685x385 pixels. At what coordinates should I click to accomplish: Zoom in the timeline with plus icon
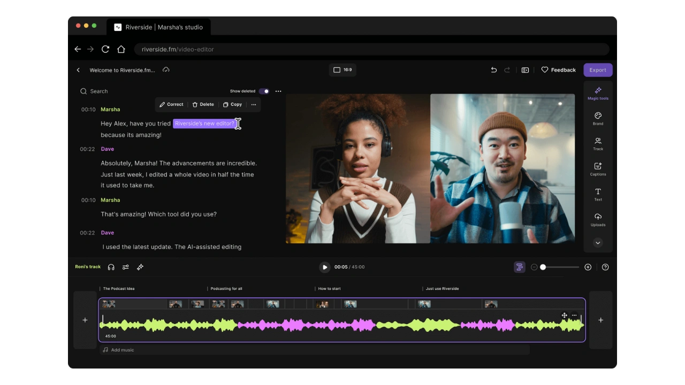[588, 267]
